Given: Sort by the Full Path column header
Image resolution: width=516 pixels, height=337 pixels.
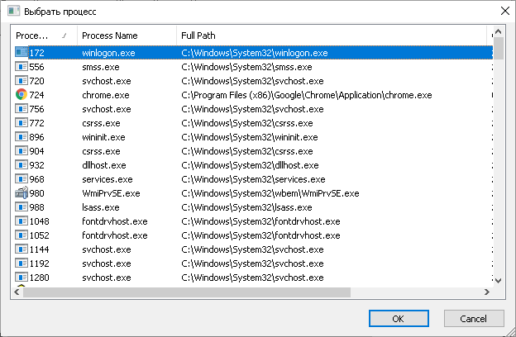Looking at the screenshot, I should click(332, 36).
